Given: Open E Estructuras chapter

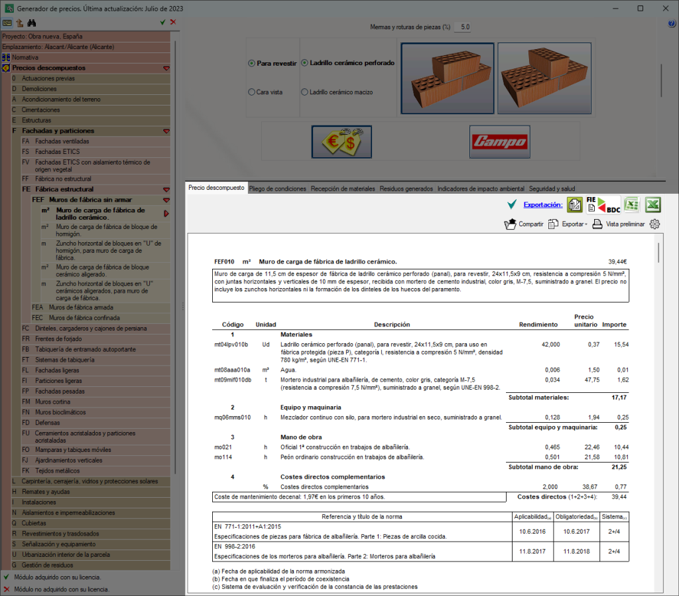Looking at the screenshot, I should [90, 121].
